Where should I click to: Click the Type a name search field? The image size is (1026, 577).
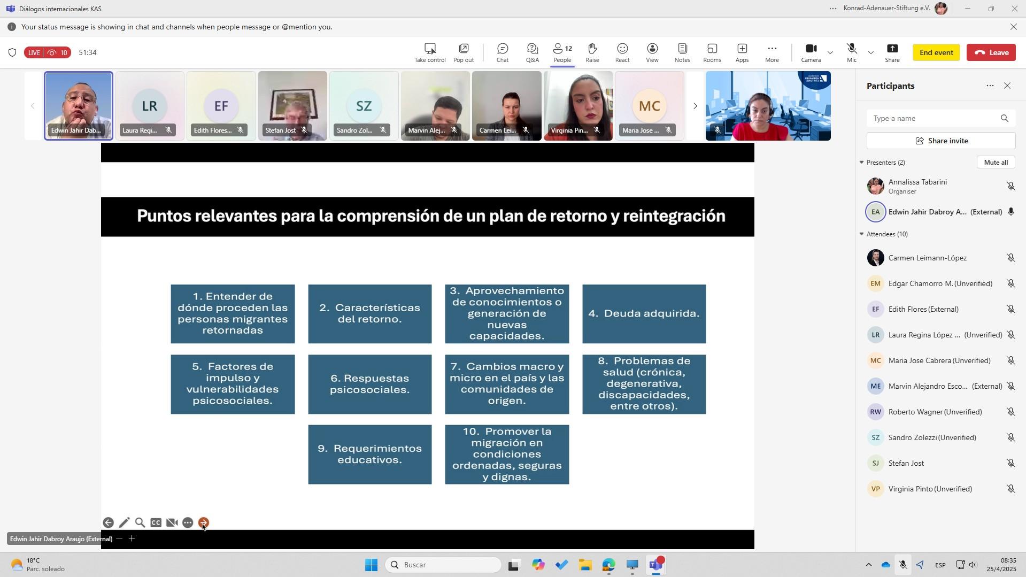click(x=933, y=119)
